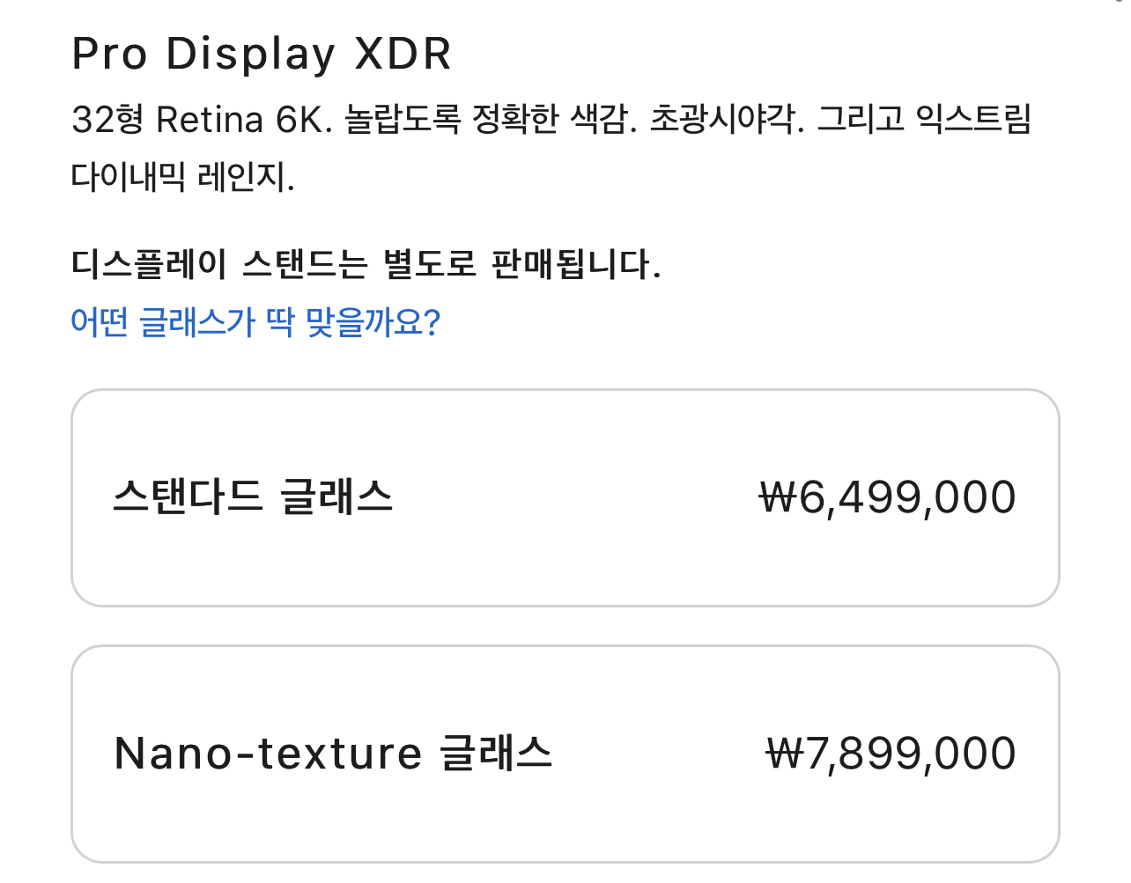Click the word Display in the heading
Viewport: 1131px width, 883px height.
point(251,54)
